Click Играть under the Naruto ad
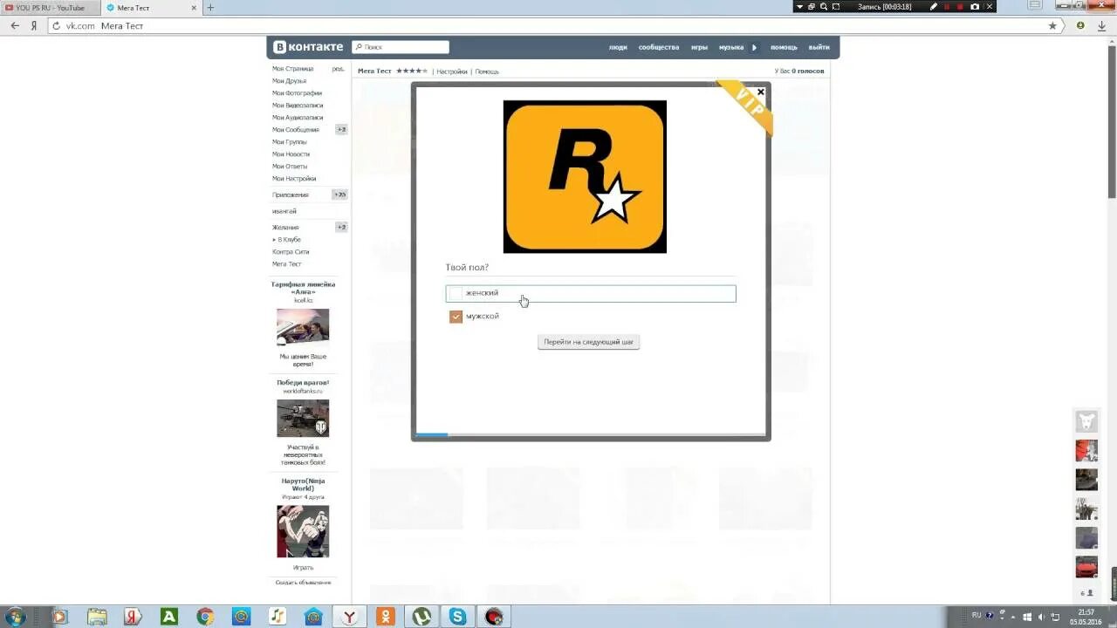 point(303,568)
